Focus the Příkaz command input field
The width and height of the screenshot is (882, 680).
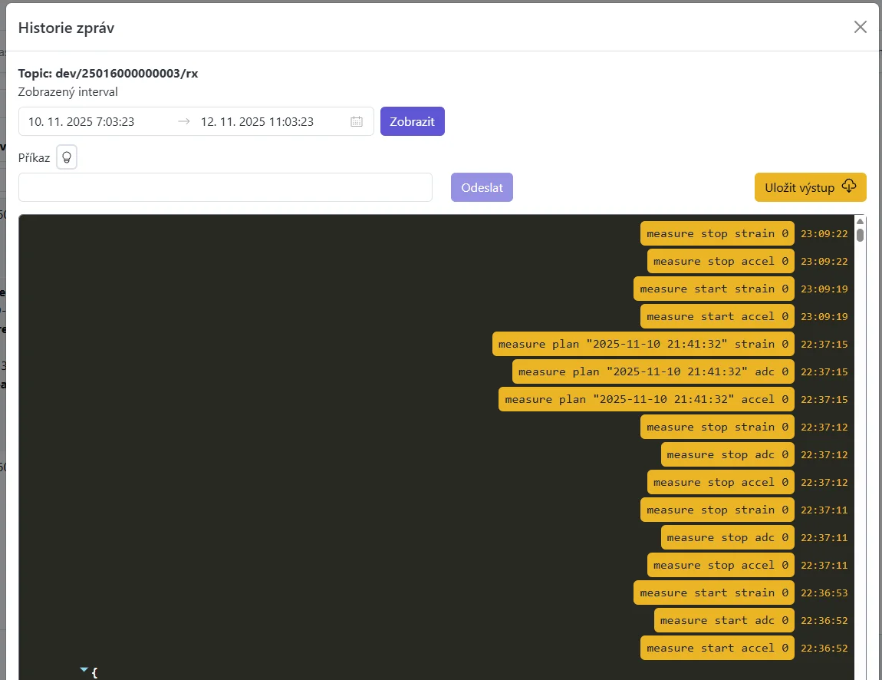tap(225, 187)
